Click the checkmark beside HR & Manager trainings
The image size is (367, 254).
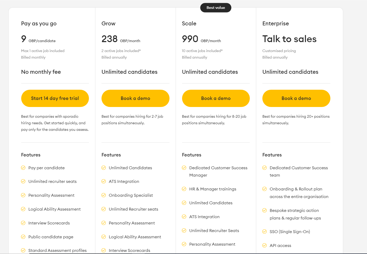[x=184, y=189]
